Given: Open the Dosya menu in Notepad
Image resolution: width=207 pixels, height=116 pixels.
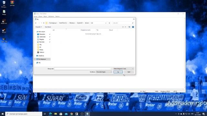Looking at the screenshot, I should tap(35, 16).
